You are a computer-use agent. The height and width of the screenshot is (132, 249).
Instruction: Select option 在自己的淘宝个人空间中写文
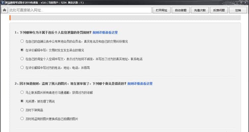[22, 59]
